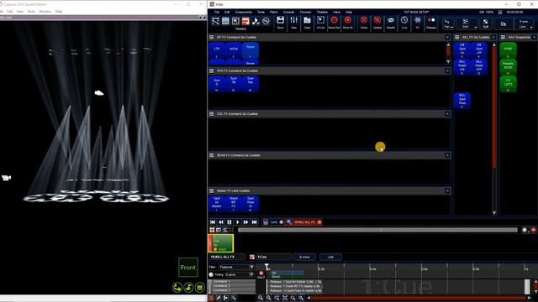Image resolution: width=538 pixels, height=302 pixels.
Task: Click the LTR blue cuelist button
Action: [x=217, y=51]
